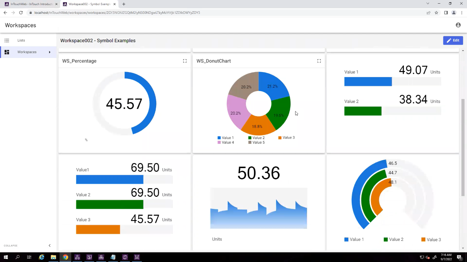The height and width of the screenshot is (262, 467).
Task: Bookmark this page with the star icon
Action: pos(436,13)
